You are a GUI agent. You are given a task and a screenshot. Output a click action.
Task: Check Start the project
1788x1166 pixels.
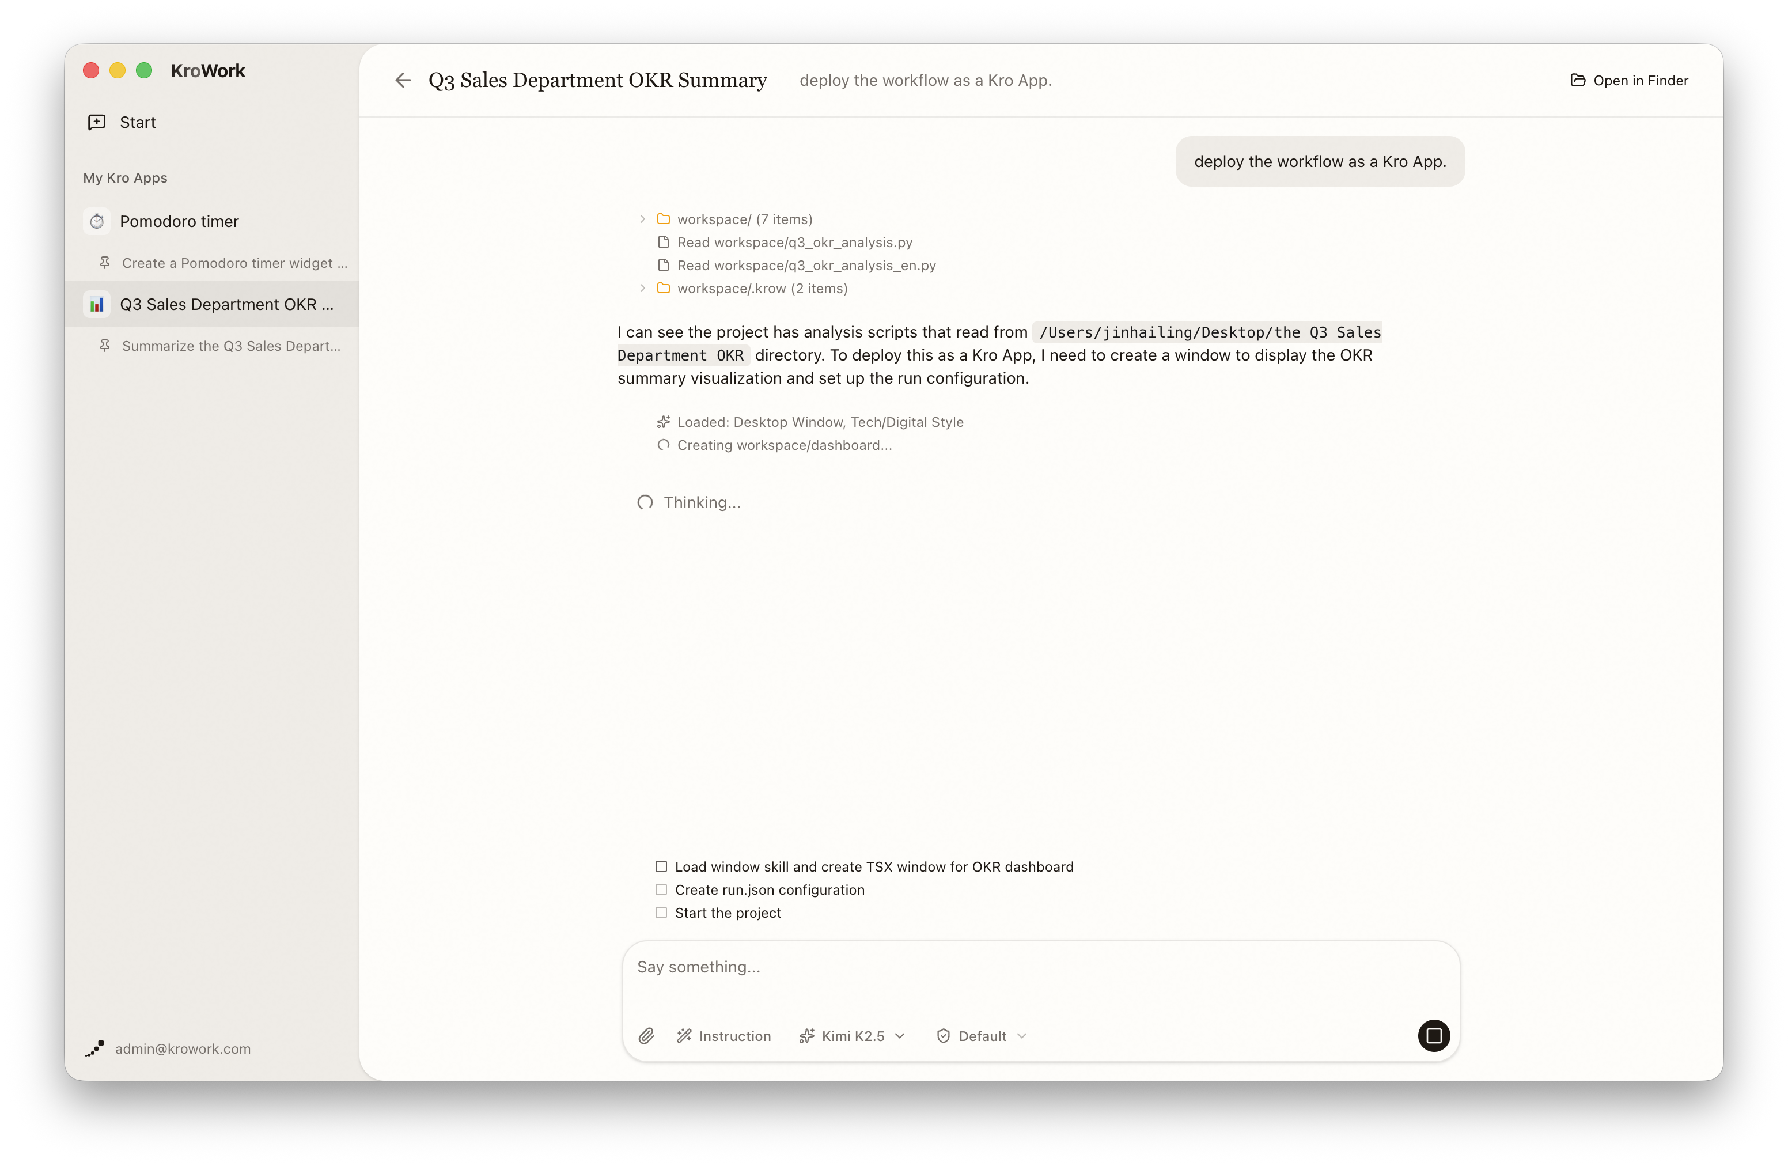tap(661, 913)
